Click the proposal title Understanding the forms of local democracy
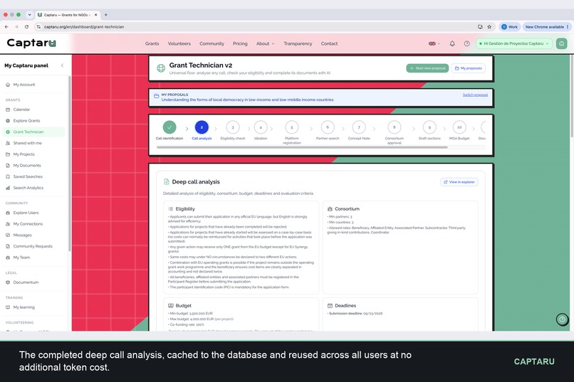Screen dimensions: 574x382 coord(247,100)
